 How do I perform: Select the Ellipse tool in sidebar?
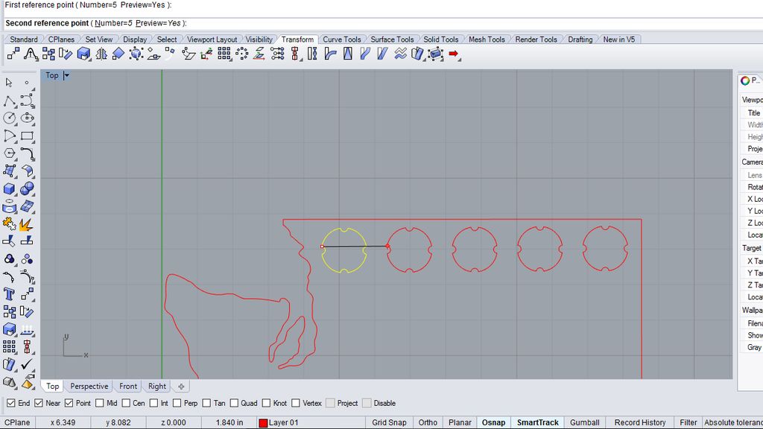click(28, 118)
